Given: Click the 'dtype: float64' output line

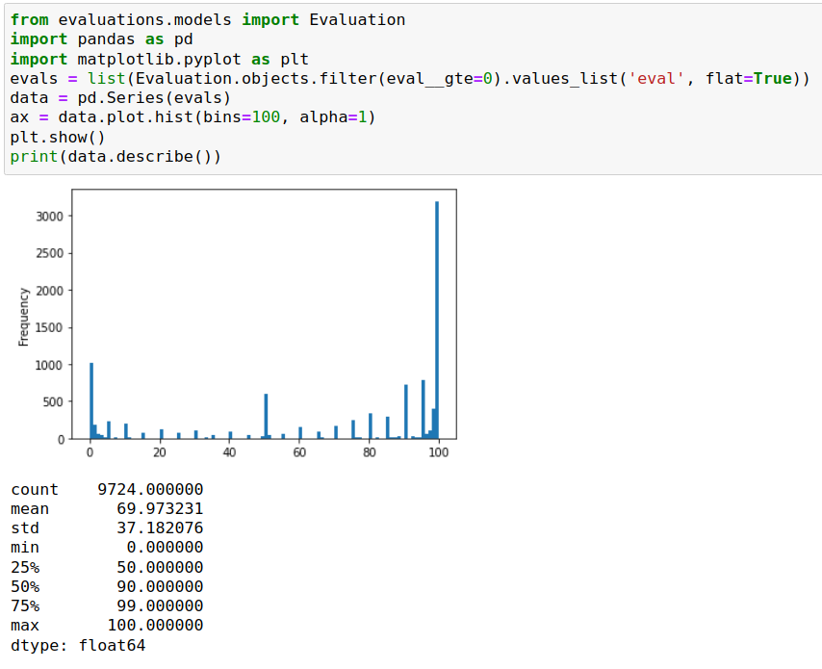Looking at the screenshot, I should (78, 645).
